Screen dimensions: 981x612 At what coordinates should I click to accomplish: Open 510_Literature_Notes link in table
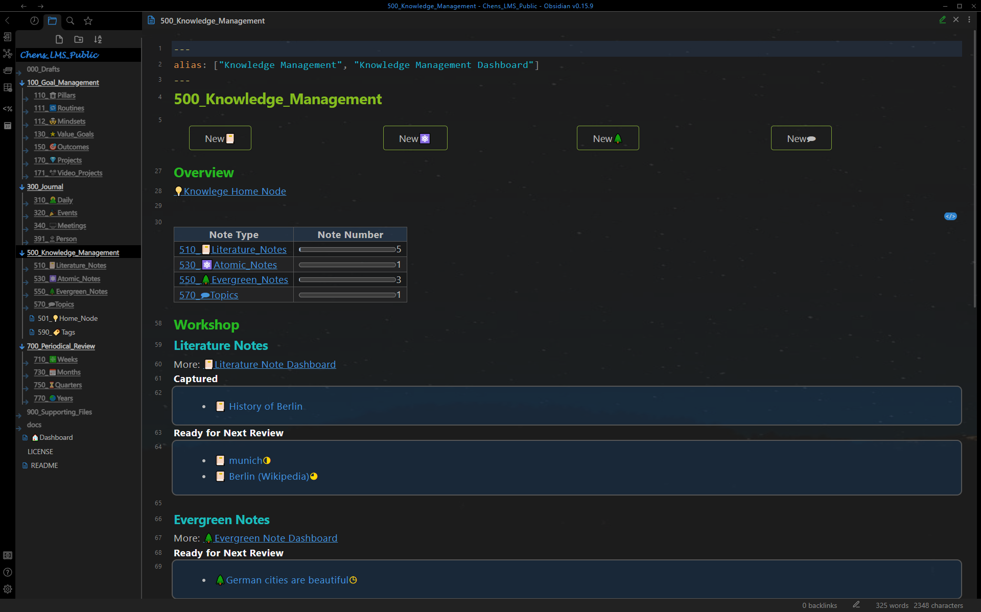[x=233, y=249]
